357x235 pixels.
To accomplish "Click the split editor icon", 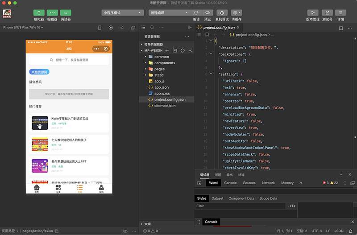I will point(341,28).
